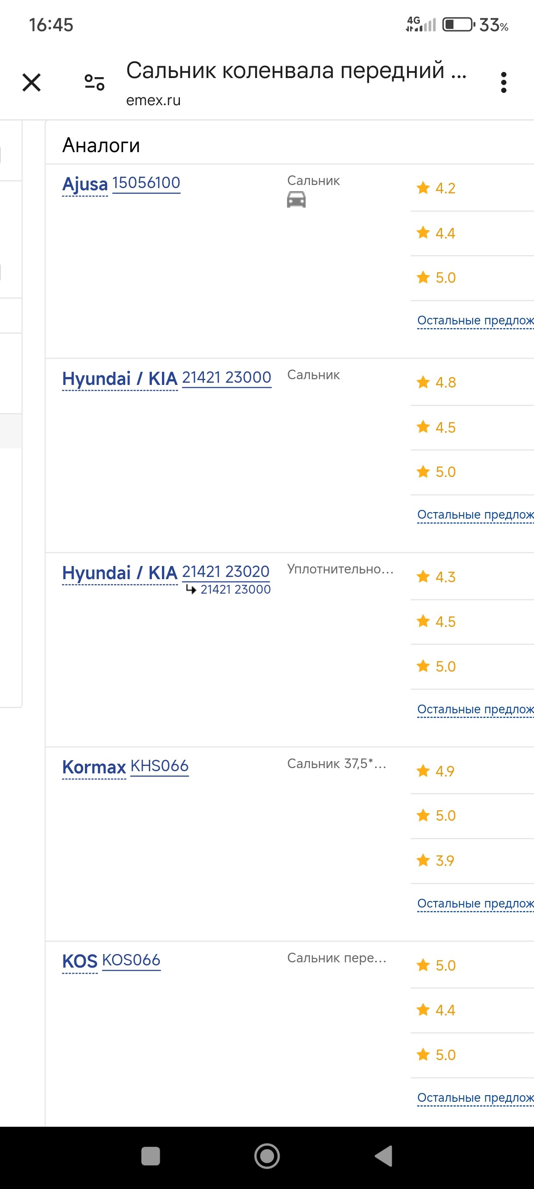Open site settings tune icon
Image resolution: width=534 pixels, height=1189 pixels.
coord(95,82)
